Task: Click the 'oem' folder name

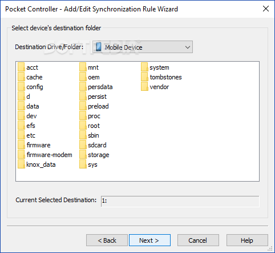Action: [94, 77]
